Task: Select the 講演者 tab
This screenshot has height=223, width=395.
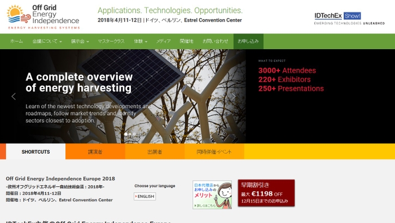Action: pos(95,152)
